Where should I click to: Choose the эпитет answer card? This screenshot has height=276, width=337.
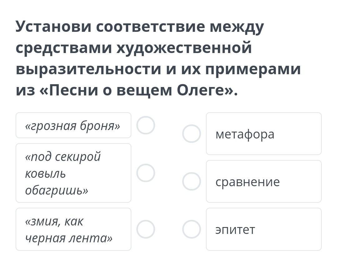click(x=264, y=229)
